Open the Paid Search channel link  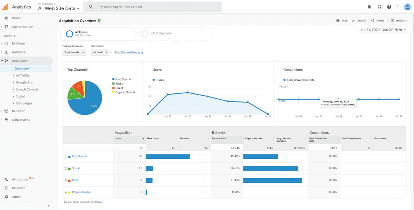79,156
